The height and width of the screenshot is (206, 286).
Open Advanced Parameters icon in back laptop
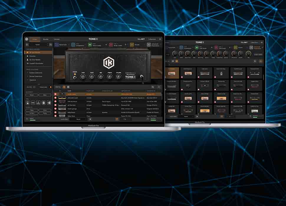[251, 47]
